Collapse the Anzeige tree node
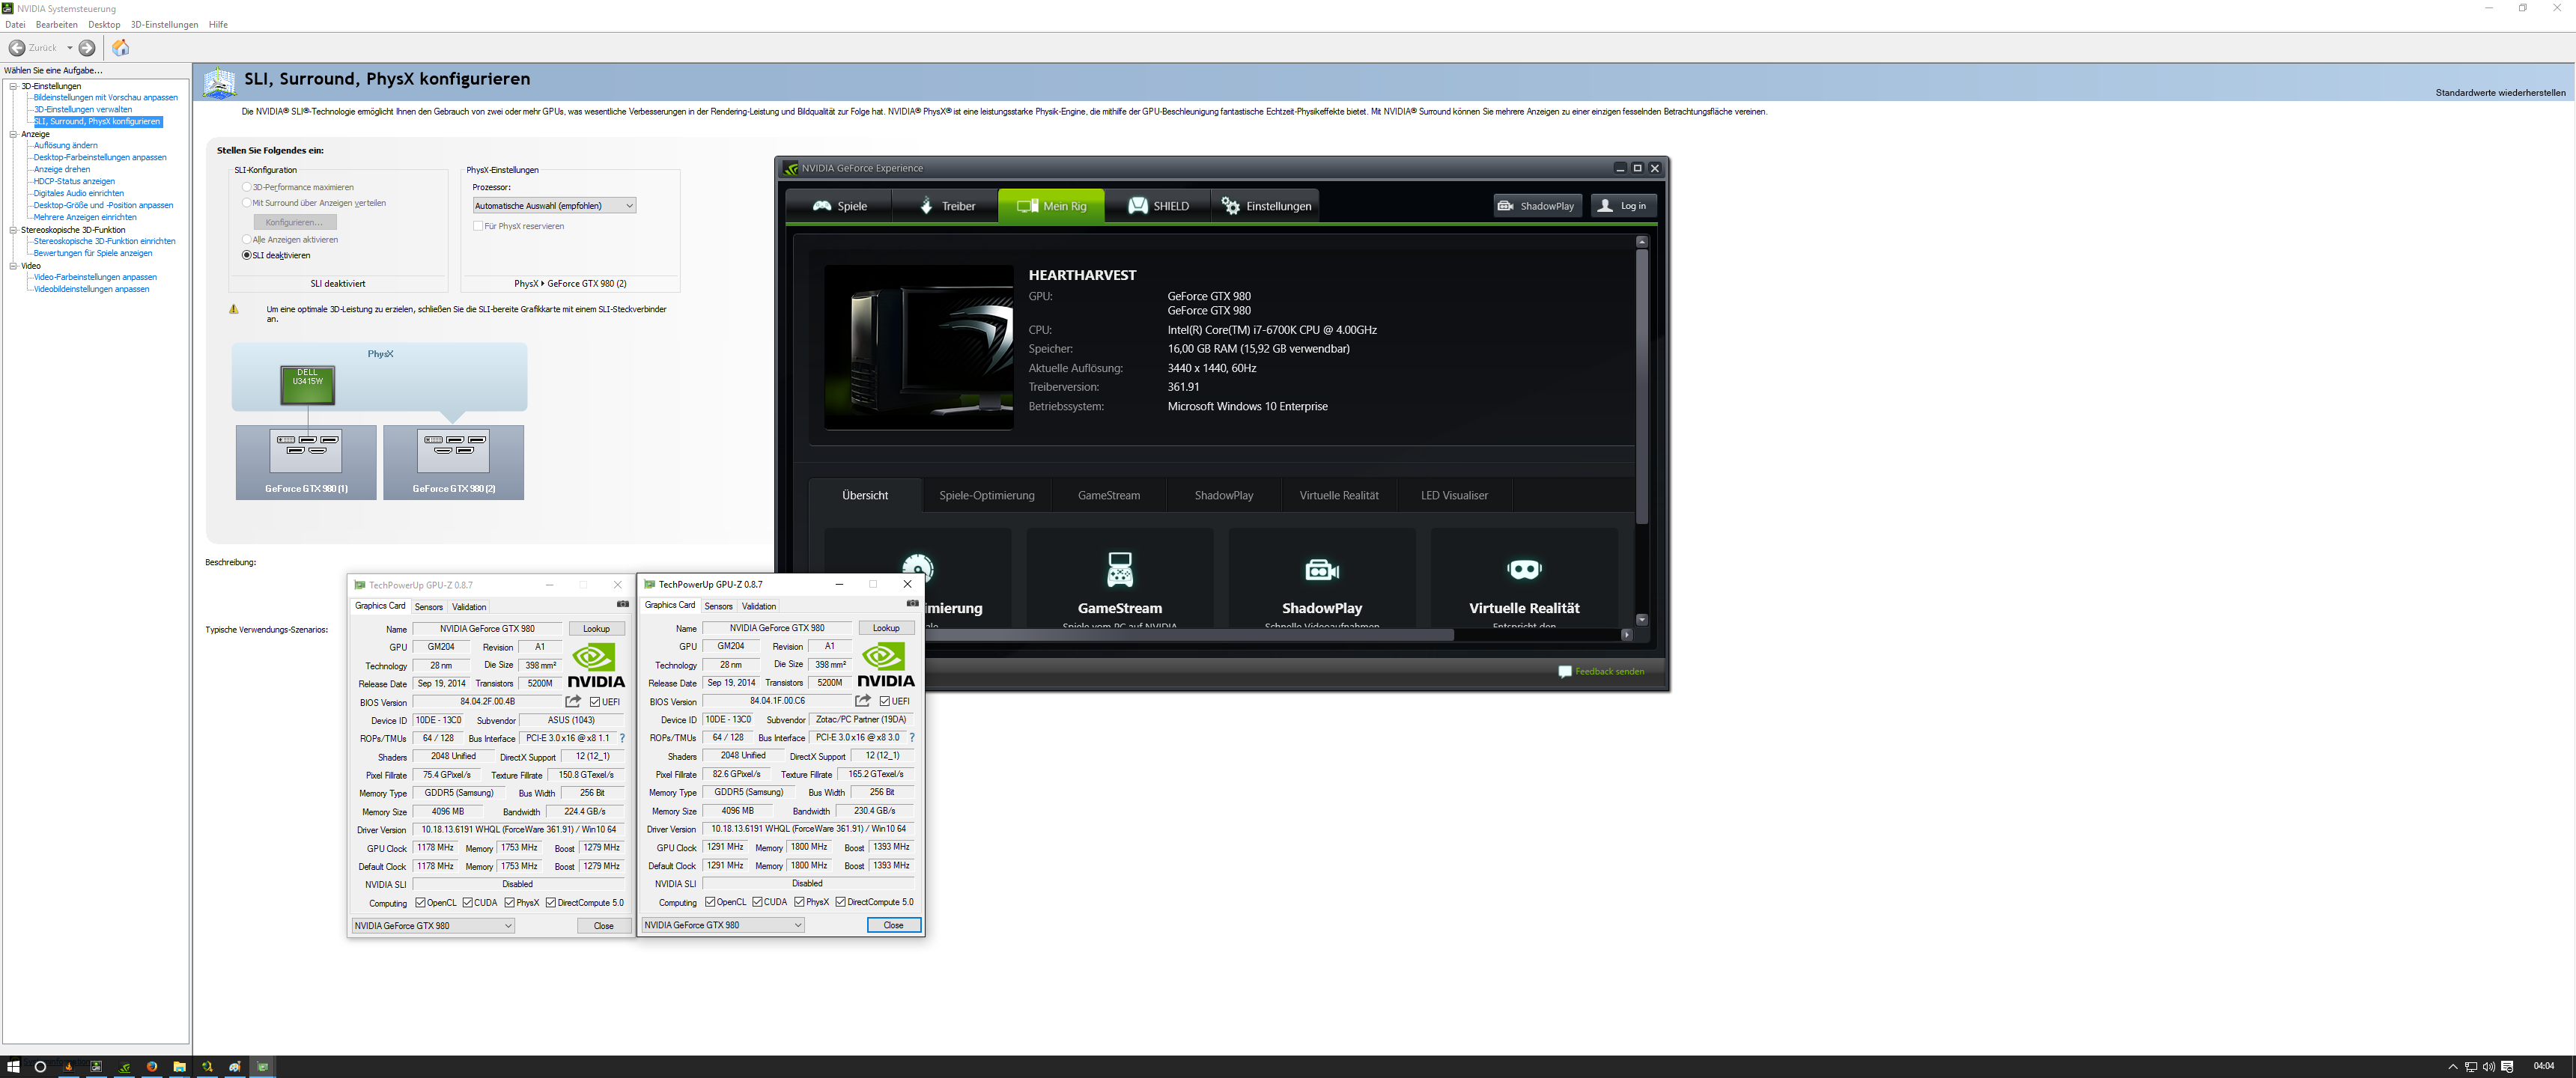 point(13,134)
